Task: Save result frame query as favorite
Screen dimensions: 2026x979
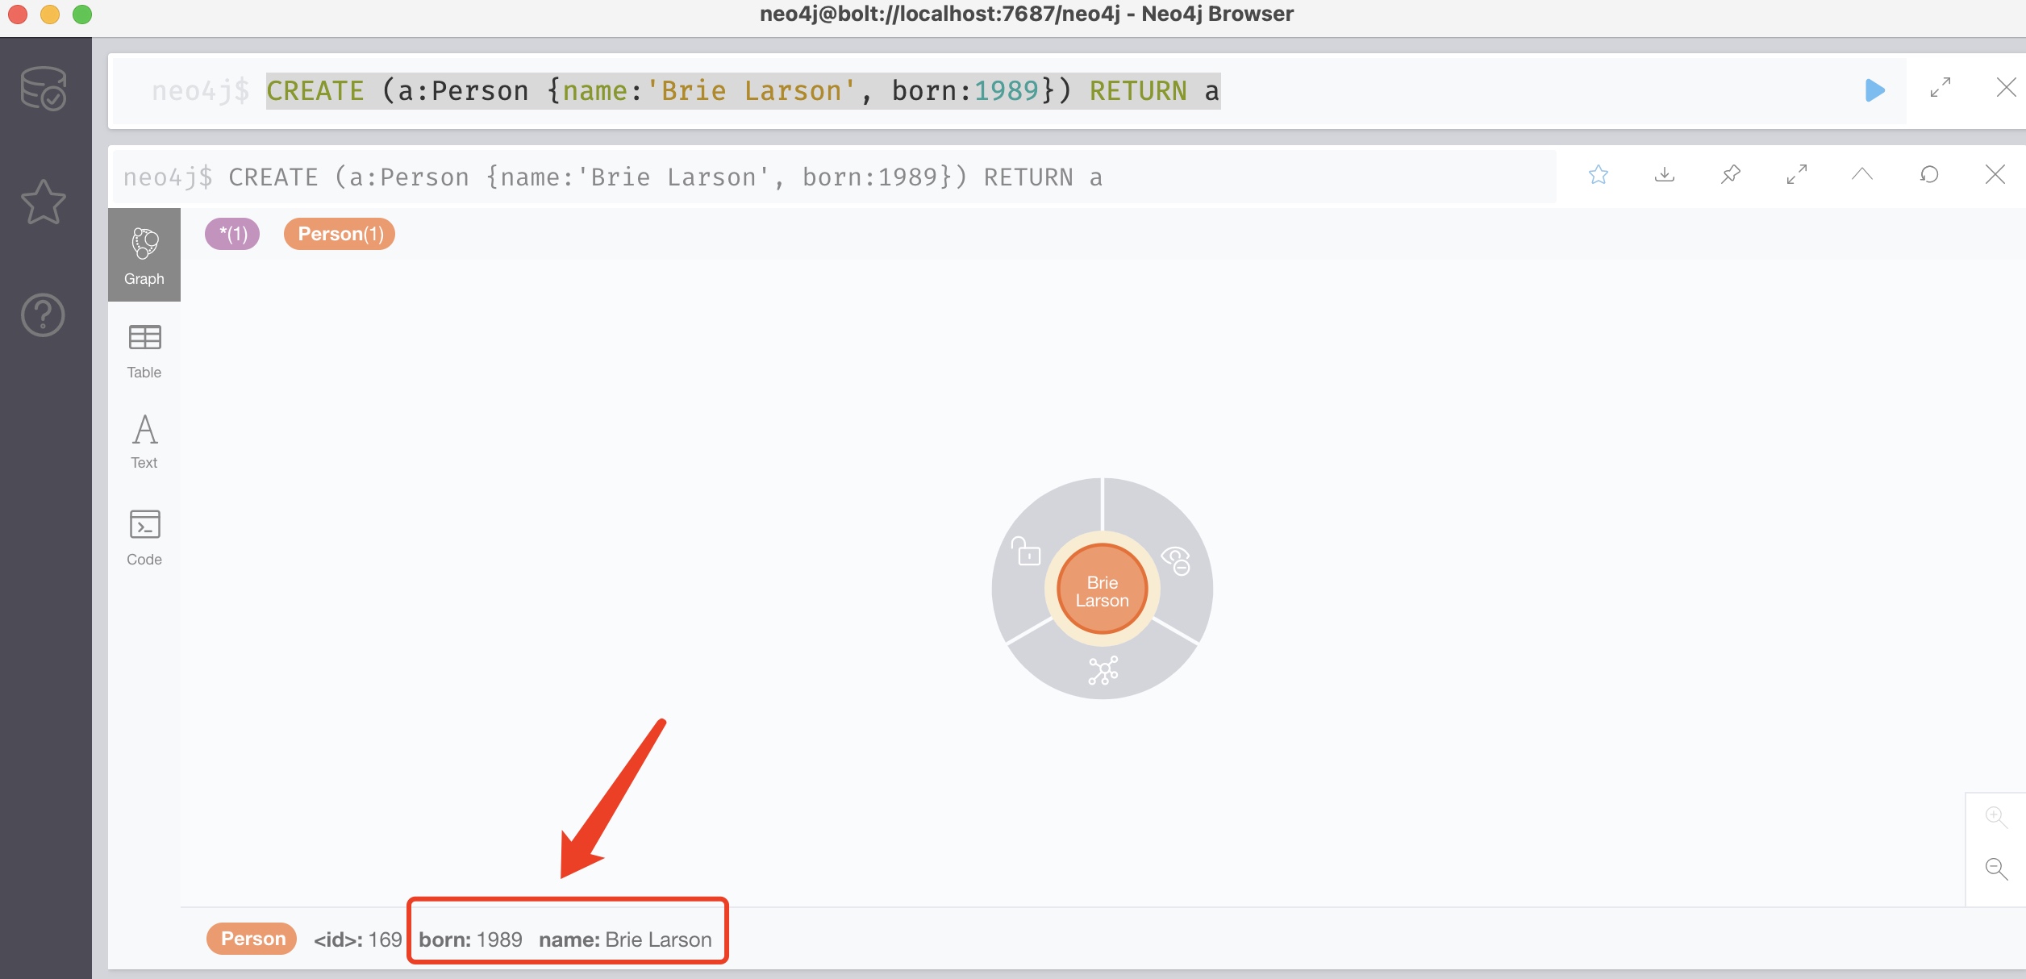Action: click(x=1598, y=175)
